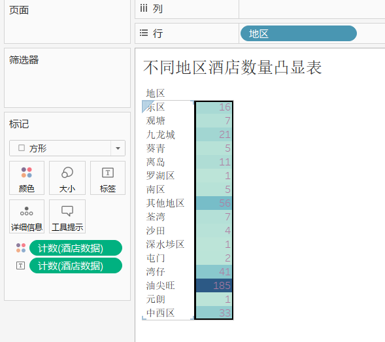Select the color 计数(酒店数据) pill

(x=76, y=248)
